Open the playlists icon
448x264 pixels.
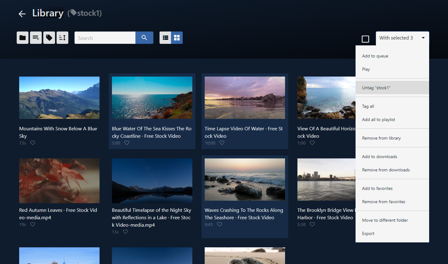pyautogui.click(x=36, y=38)
